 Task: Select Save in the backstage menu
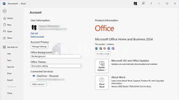tap(9, 60)
